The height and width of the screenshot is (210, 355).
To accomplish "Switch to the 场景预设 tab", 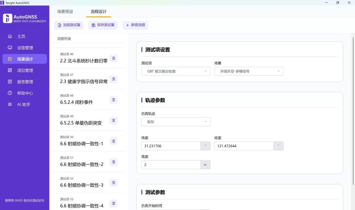I will pyautogui.click(x=65, y=11).
